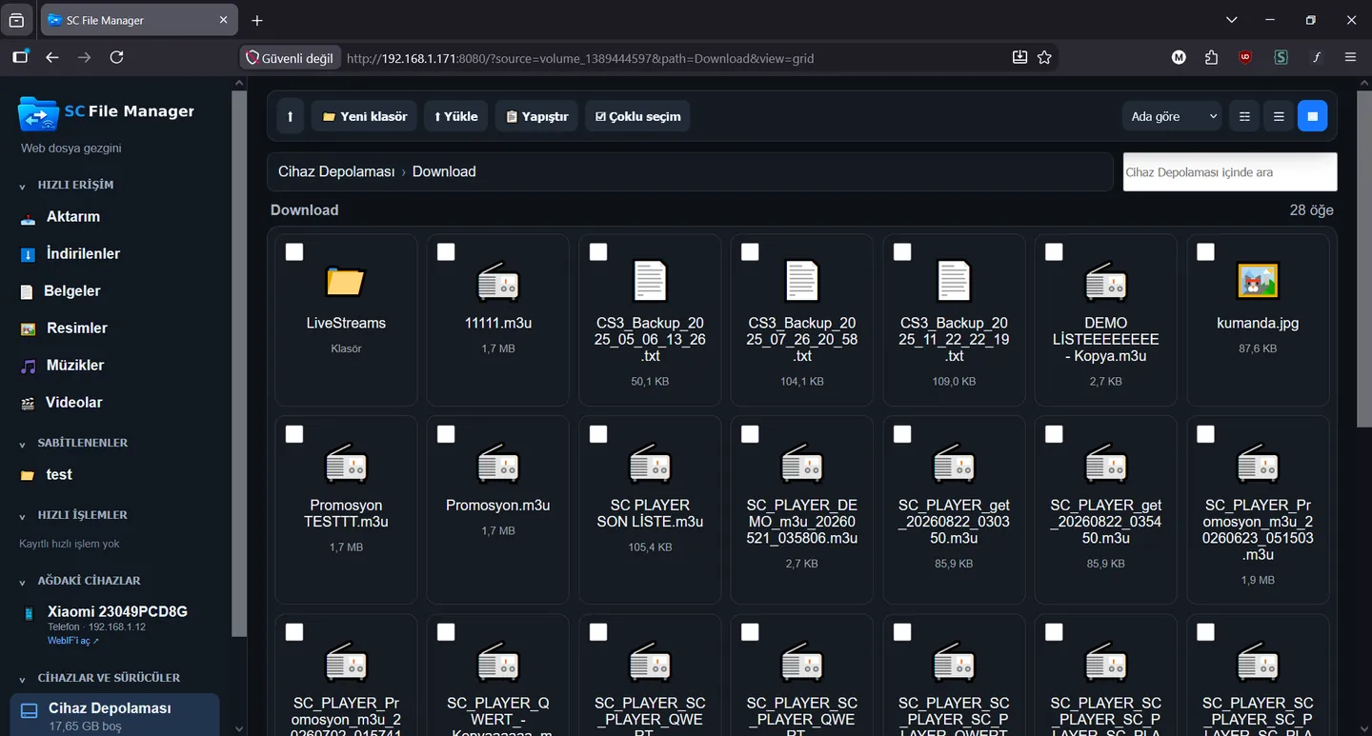The image size is (1372, 736).
Task: Open Promosyon TESTTT.m3u file icon
Action: (346, 464)
